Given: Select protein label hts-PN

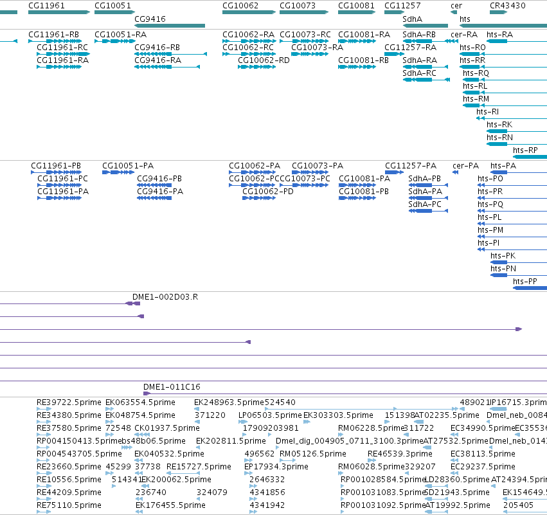Looking at the screenshot, I should coord(503,269).
